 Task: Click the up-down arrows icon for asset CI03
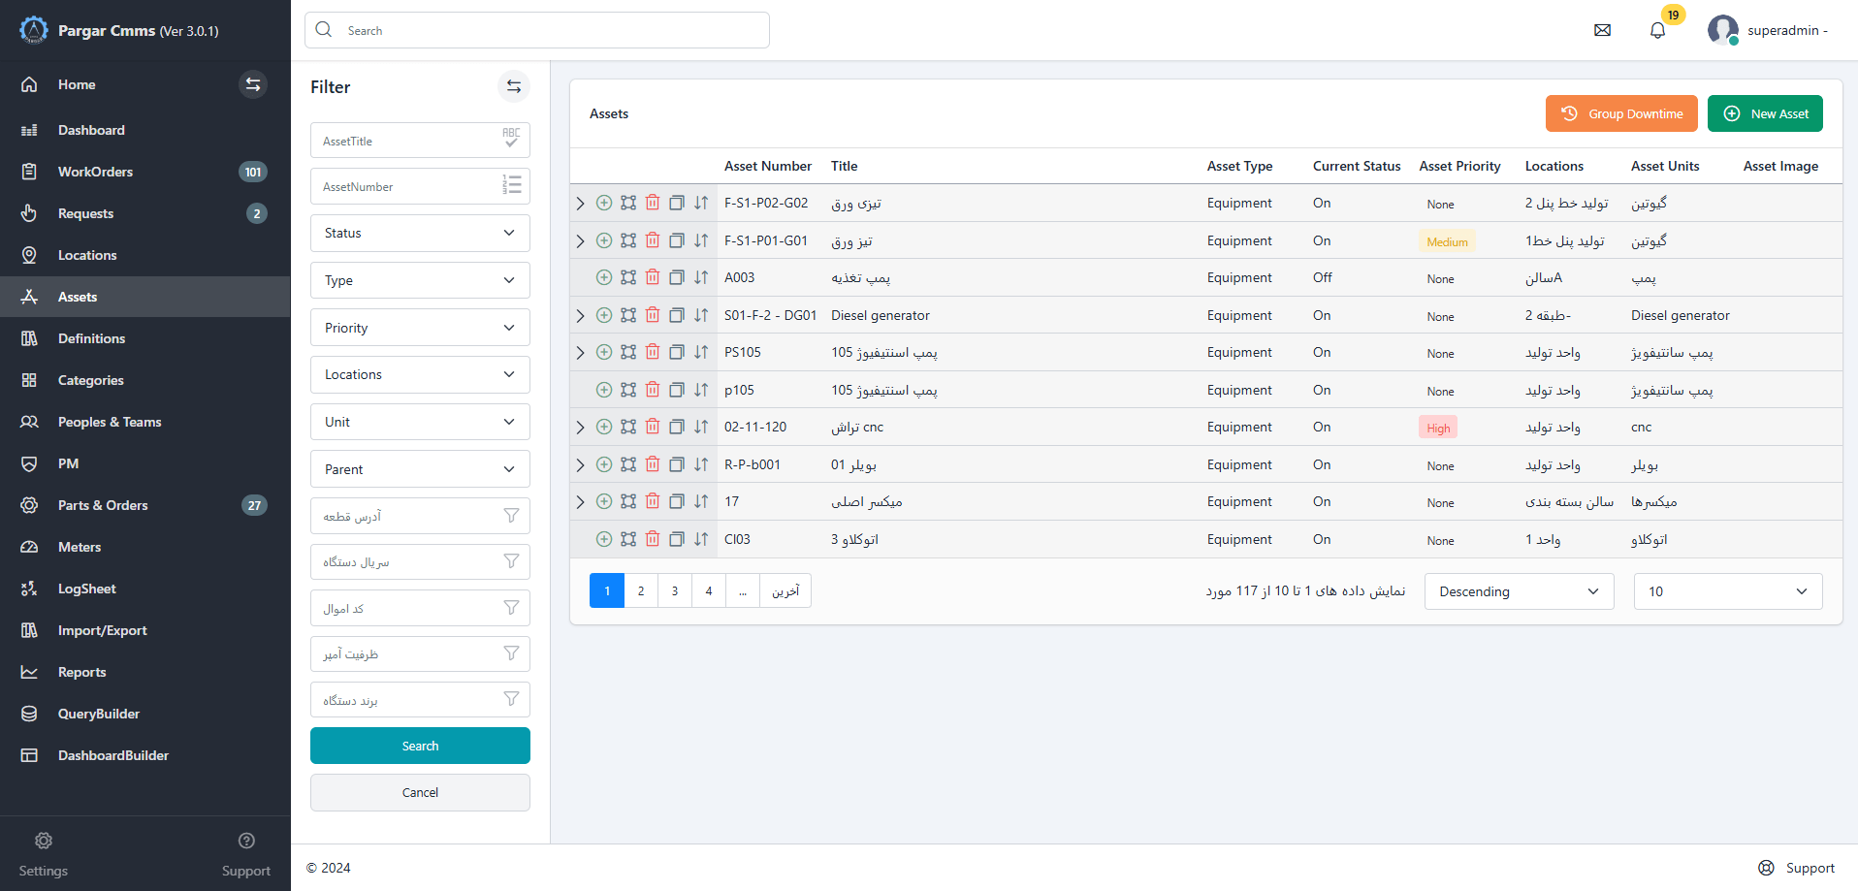click(701, 539)
